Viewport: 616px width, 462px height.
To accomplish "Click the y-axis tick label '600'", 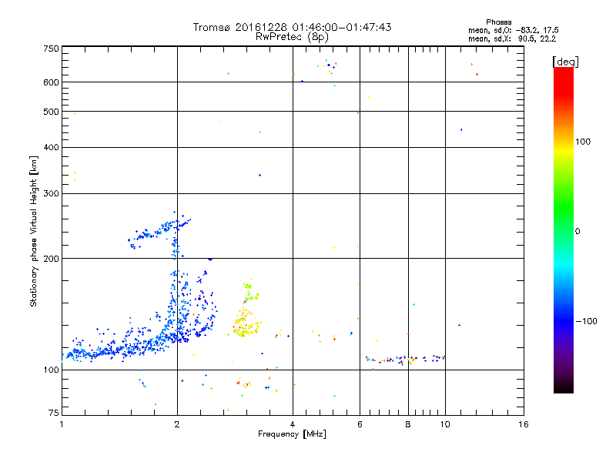I will tap(51, 82).
